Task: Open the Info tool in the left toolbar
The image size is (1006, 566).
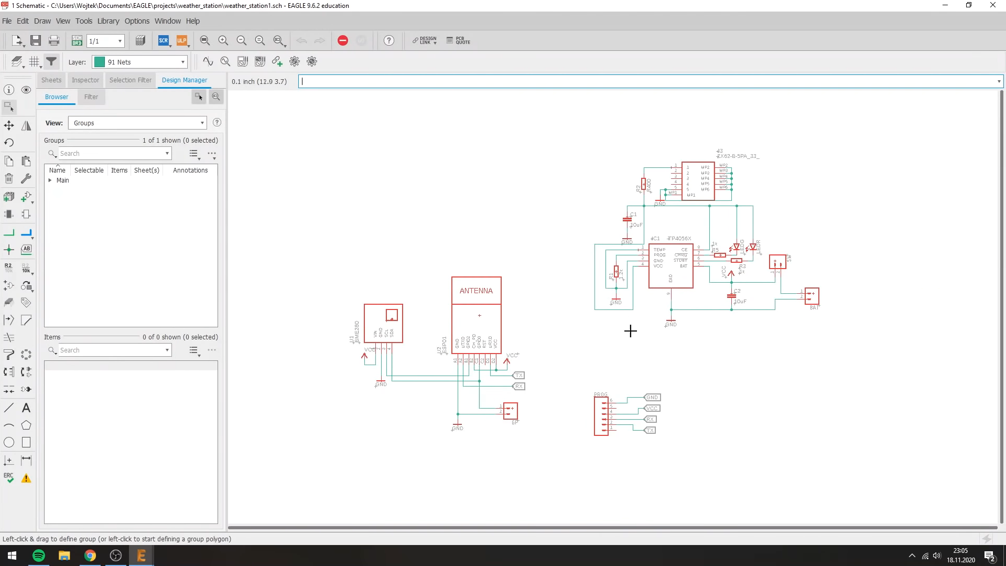Action: click(9, 90)
